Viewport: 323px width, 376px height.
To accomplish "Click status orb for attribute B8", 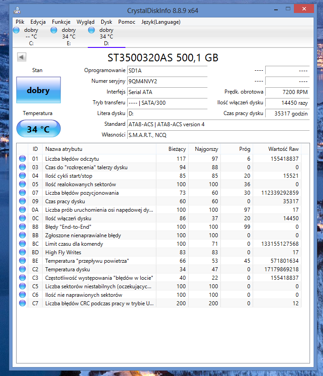I will point(22,226).
